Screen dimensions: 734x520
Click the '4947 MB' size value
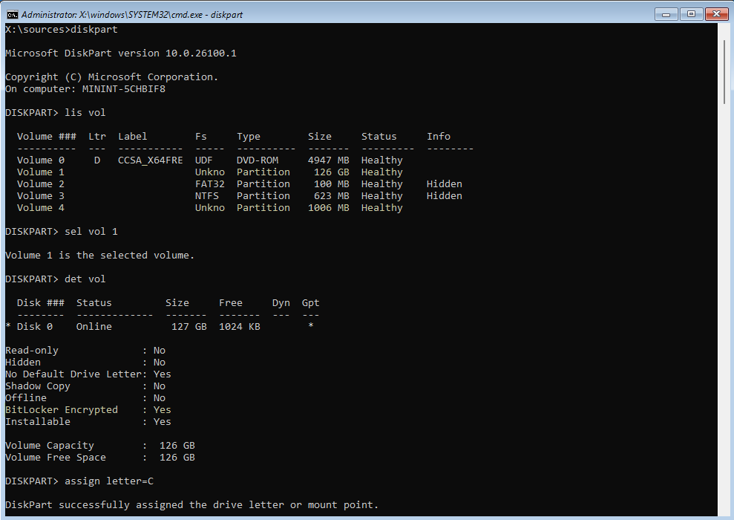coord(329,160)
